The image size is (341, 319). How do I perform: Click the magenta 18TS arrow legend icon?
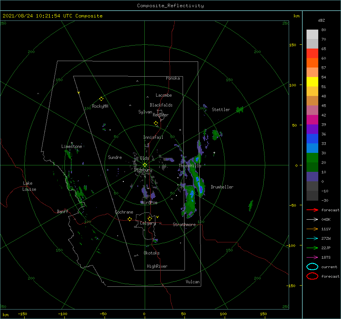click(312, 258)
